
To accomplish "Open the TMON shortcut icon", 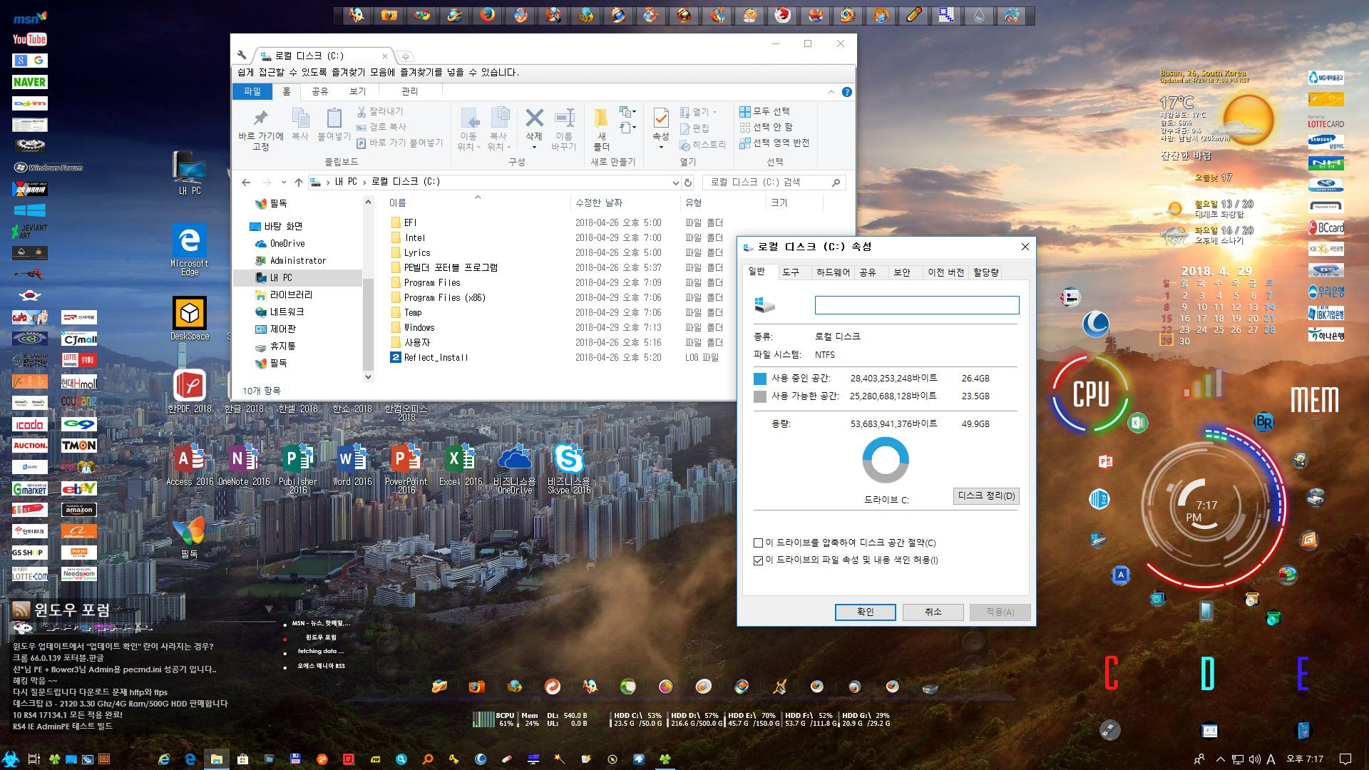I will pyautogui.click(x=78, y=446).
